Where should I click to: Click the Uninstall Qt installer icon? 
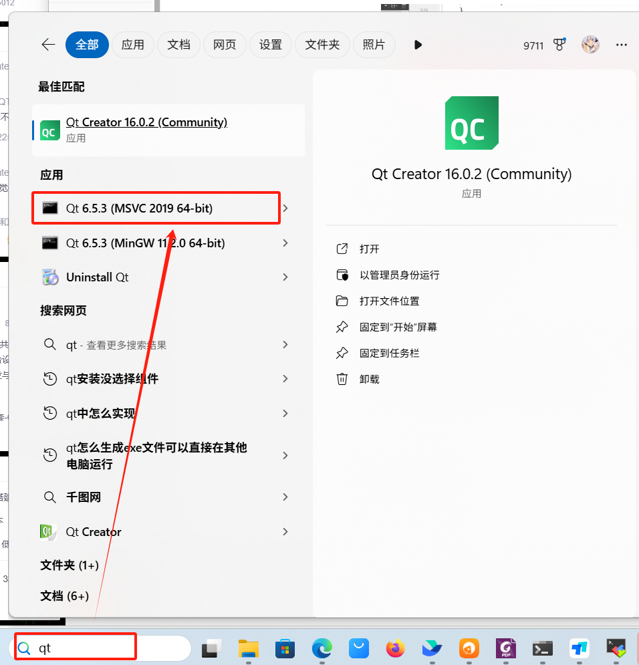[50, 277]
